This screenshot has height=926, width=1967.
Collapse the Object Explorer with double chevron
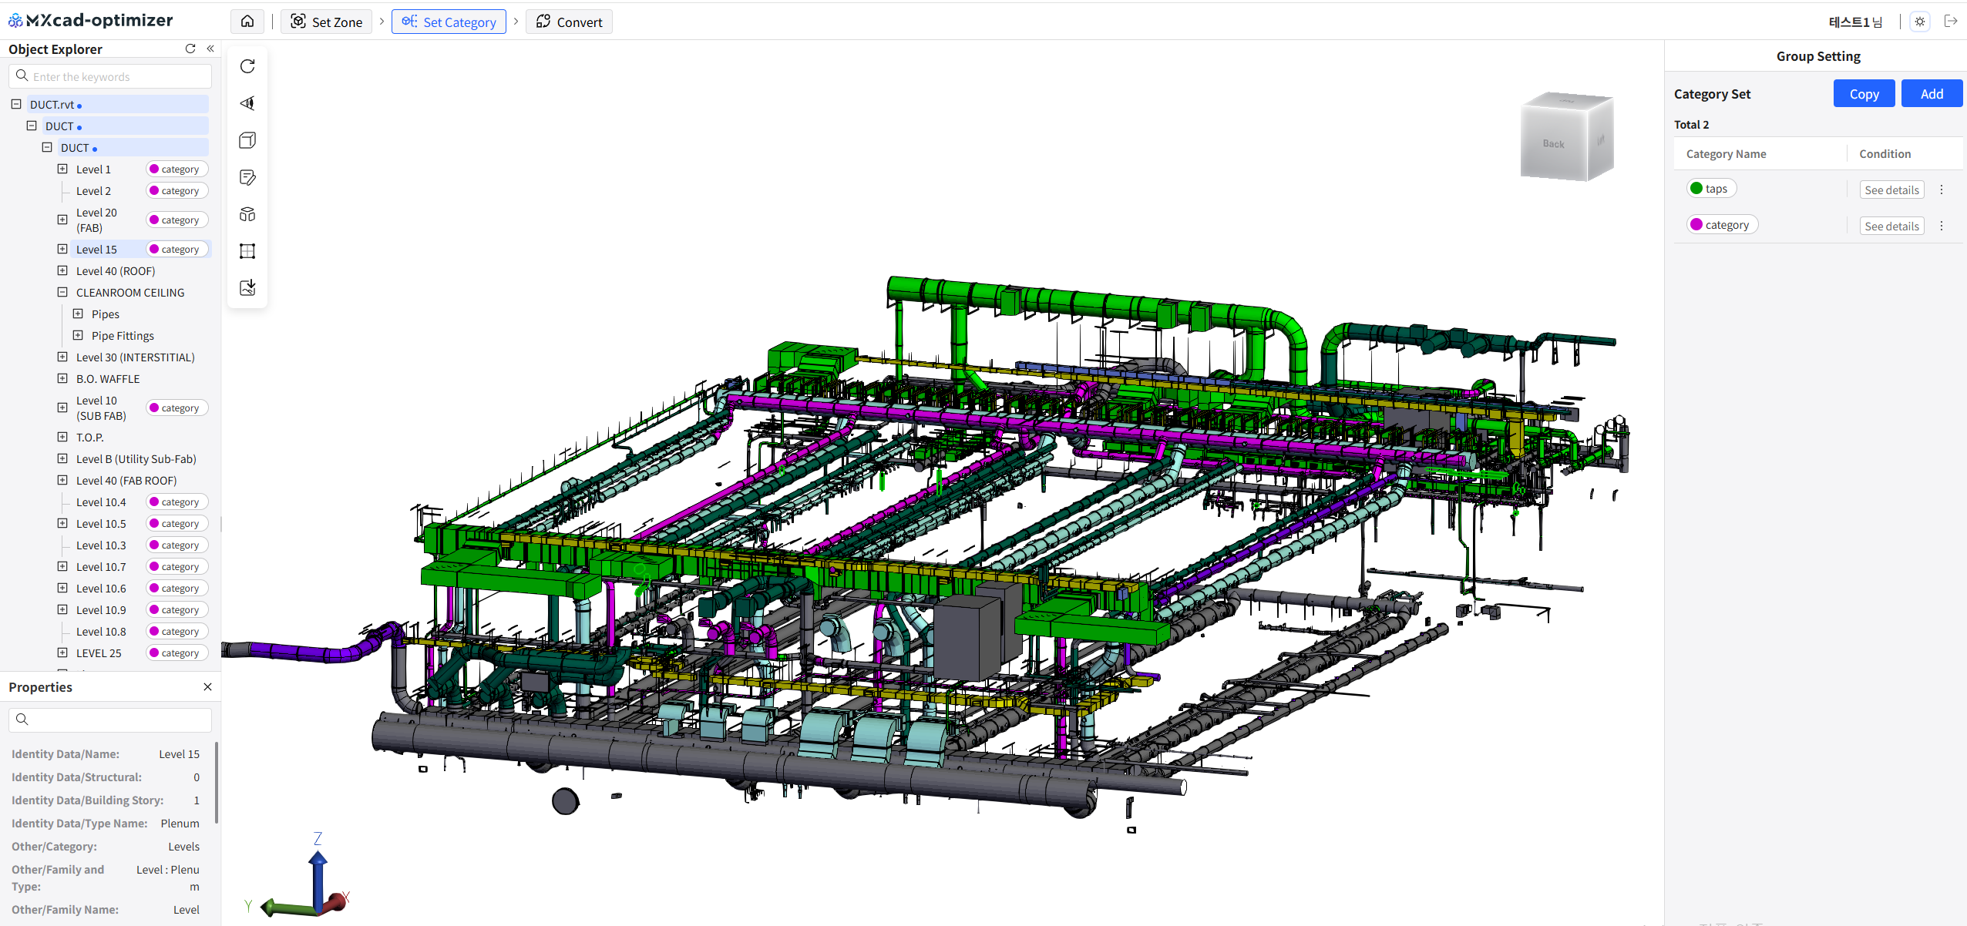[x=210, y=49]
